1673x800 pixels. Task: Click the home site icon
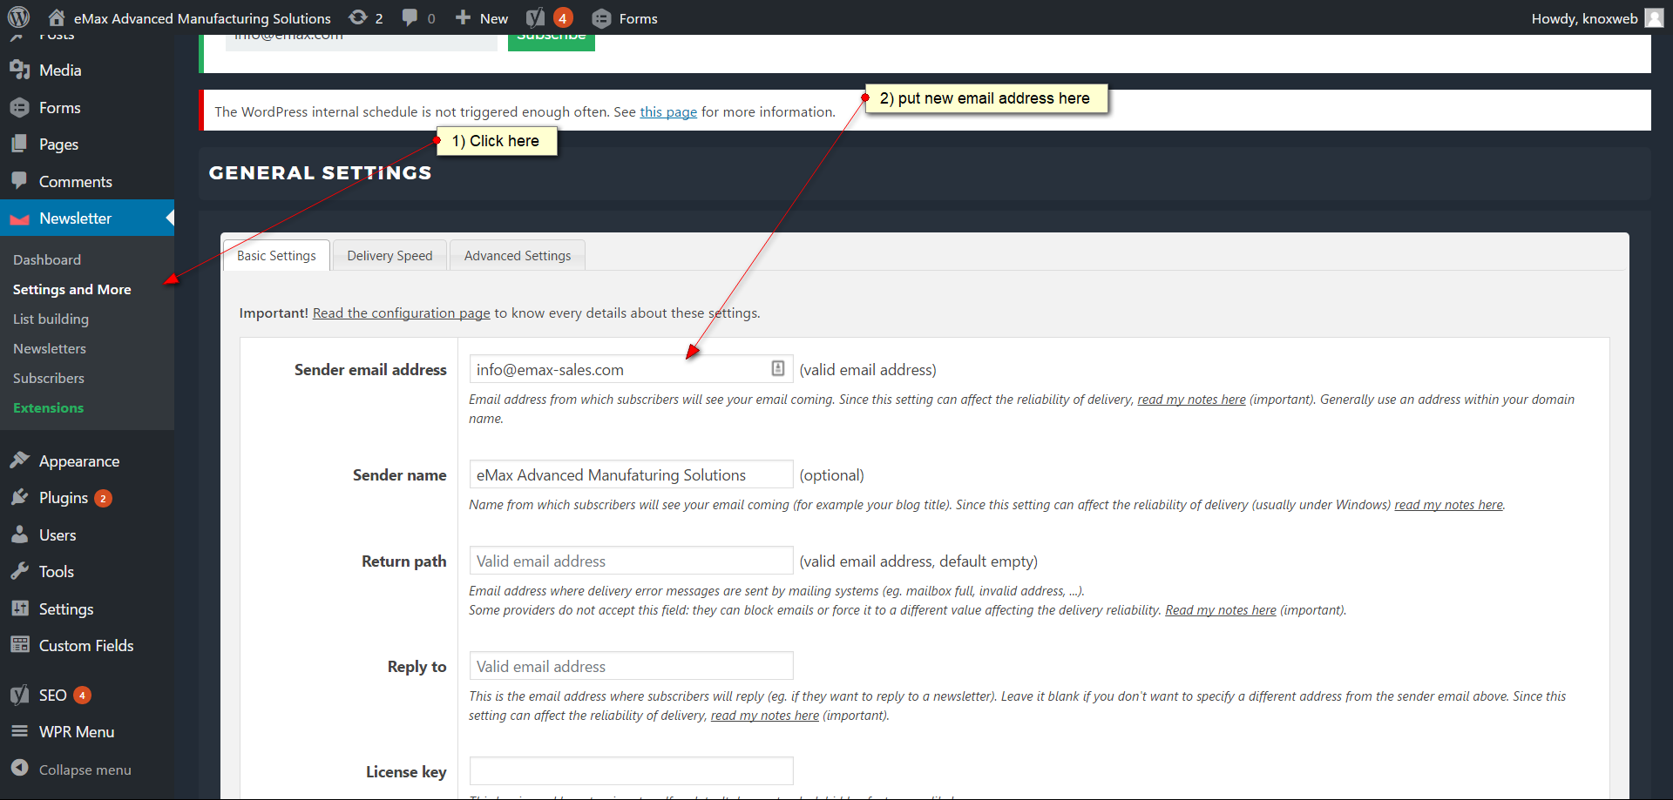pyautogui.click(x=57, y=17)
